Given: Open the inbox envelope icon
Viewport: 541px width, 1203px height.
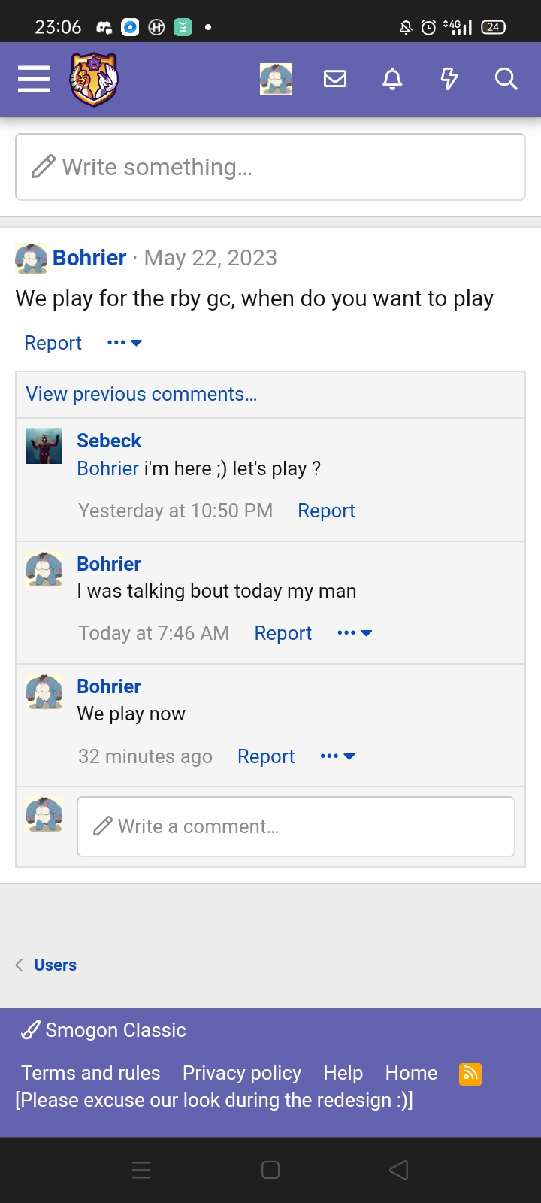Looking at the screenshot, I should click(x=335, y=79).
